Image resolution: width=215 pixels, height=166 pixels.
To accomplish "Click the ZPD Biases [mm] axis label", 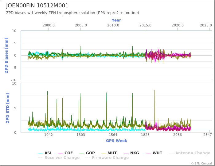I will coord(6,55).
